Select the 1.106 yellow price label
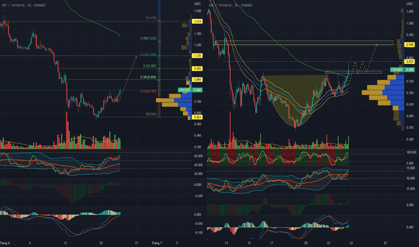The image size is (419, 247). [197, 56]
